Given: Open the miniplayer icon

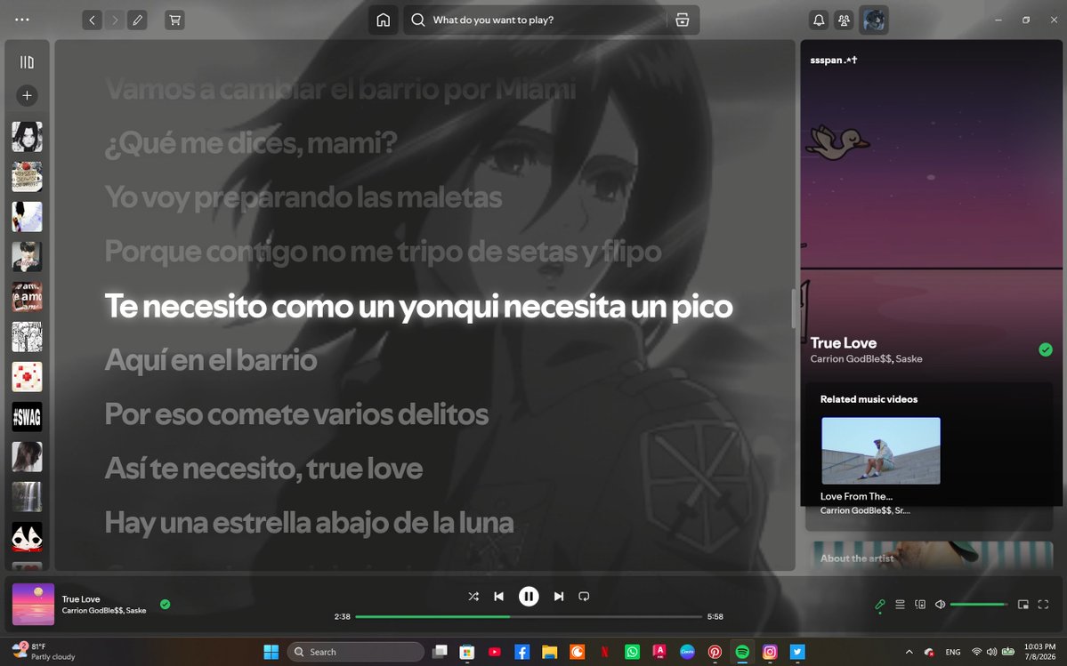Looking at the screenshot, I should [x=1023, y=604].
